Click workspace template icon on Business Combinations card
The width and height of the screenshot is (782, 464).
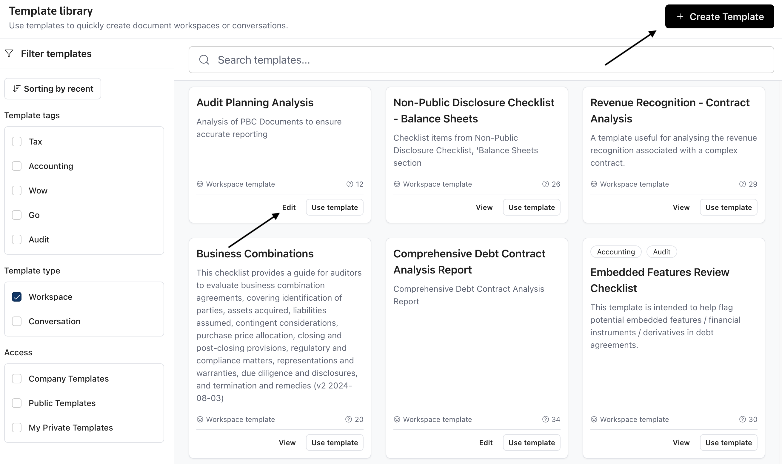pyautogui.click(x=200, y=419)
